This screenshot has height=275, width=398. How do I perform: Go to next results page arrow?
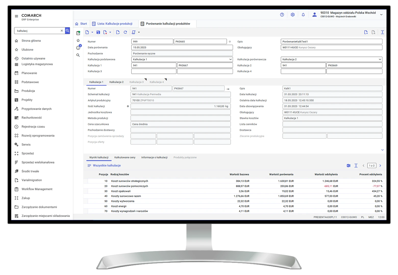380,166
